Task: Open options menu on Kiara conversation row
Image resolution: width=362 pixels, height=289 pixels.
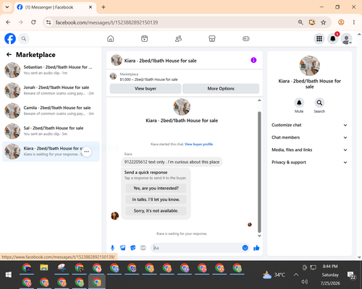Action: 87,152
